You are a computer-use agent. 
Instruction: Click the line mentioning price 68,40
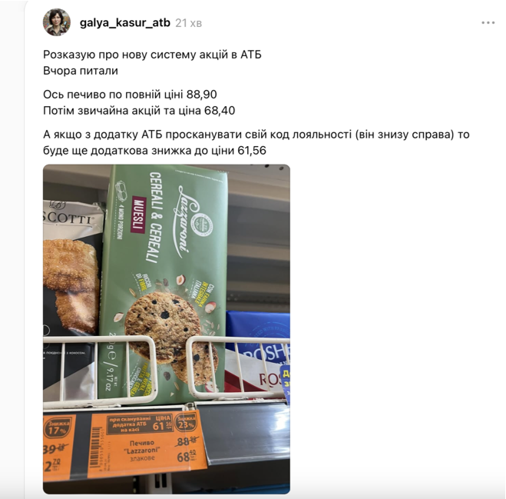[x=139, y=111]
